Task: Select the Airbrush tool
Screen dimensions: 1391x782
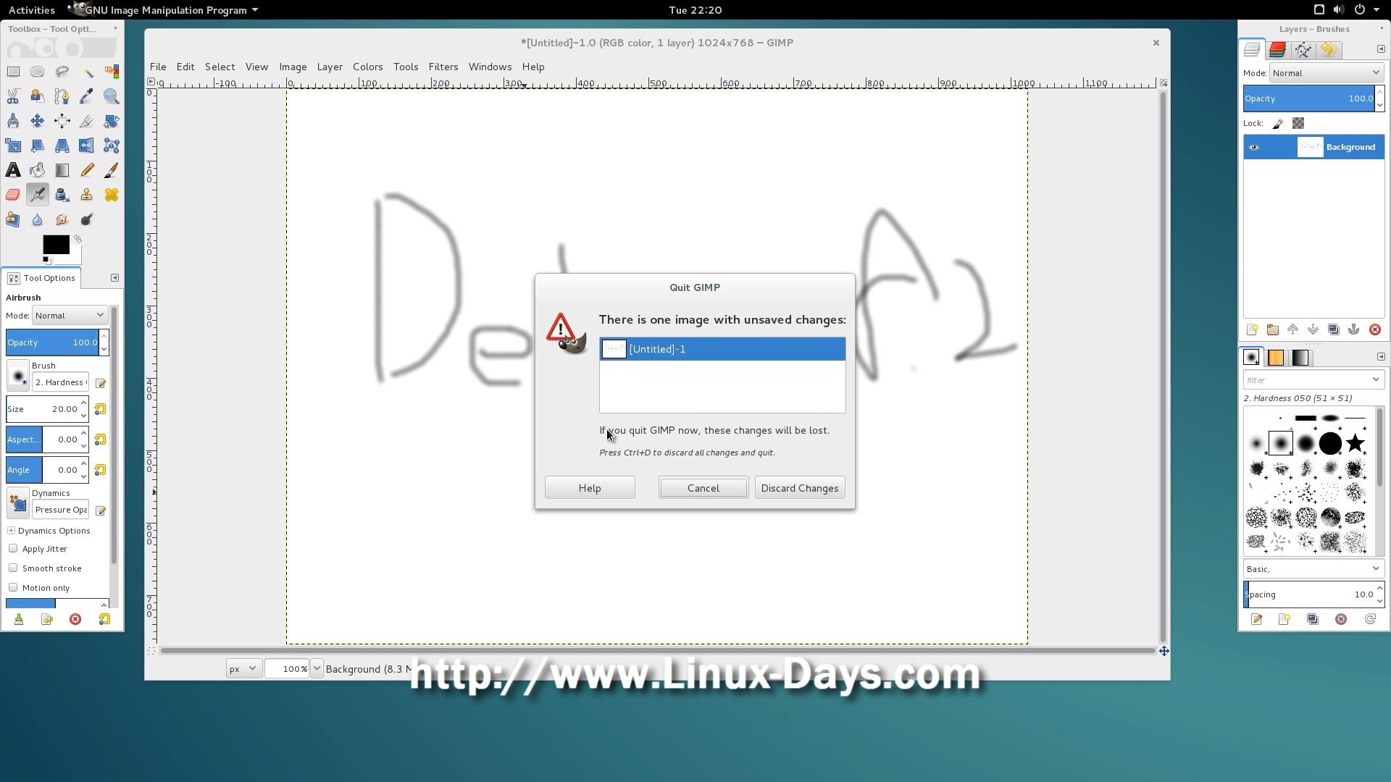Action: tap(38, 195)
